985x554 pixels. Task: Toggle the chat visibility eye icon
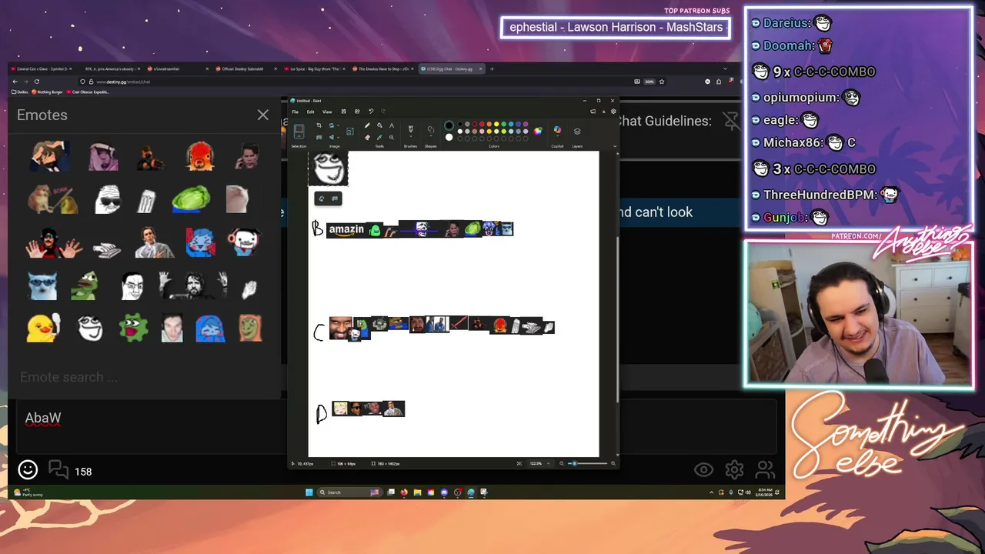point(703,469)
